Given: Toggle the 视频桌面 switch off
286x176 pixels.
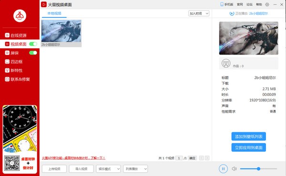Looking at the screenshot, I should pyautogui.click(x=33, y=44).
